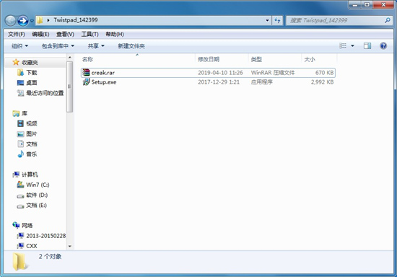Screen dimensions: 397x277
Task: Select drive 文档 (E:)
Action: pyautogui.click(x=37, y=205)
